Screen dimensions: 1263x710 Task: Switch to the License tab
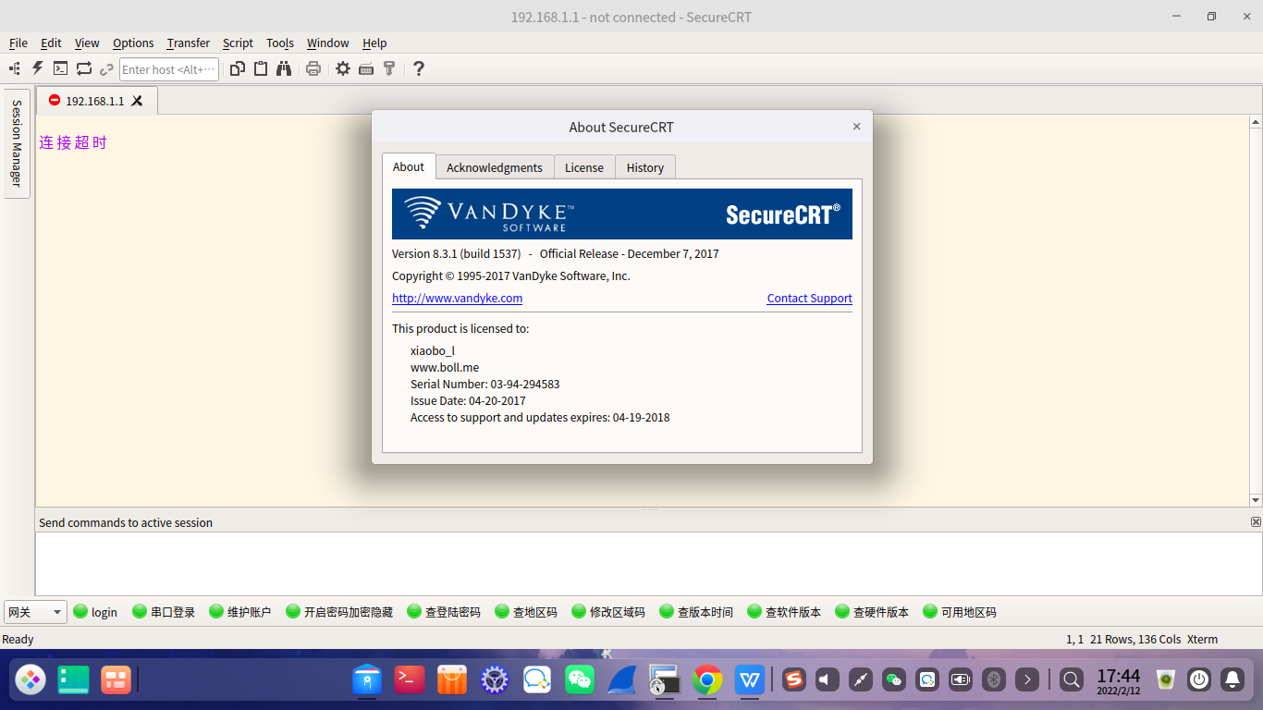coord(584,167)
